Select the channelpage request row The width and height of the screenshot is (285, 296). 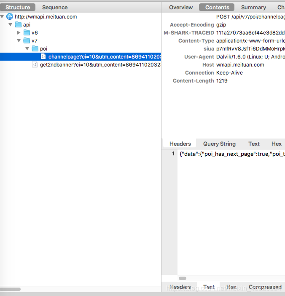tap(81, 57)
